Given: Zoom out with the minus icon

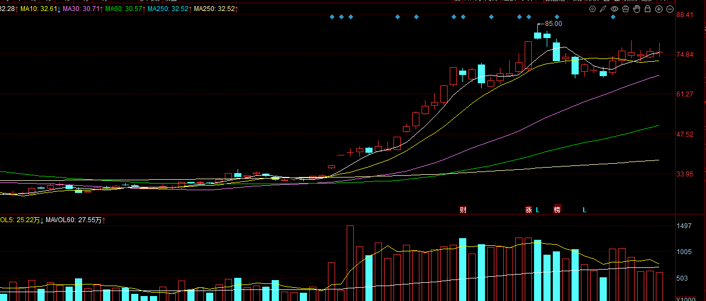Looking at the screenshot, I should click(x=670, y=9).
